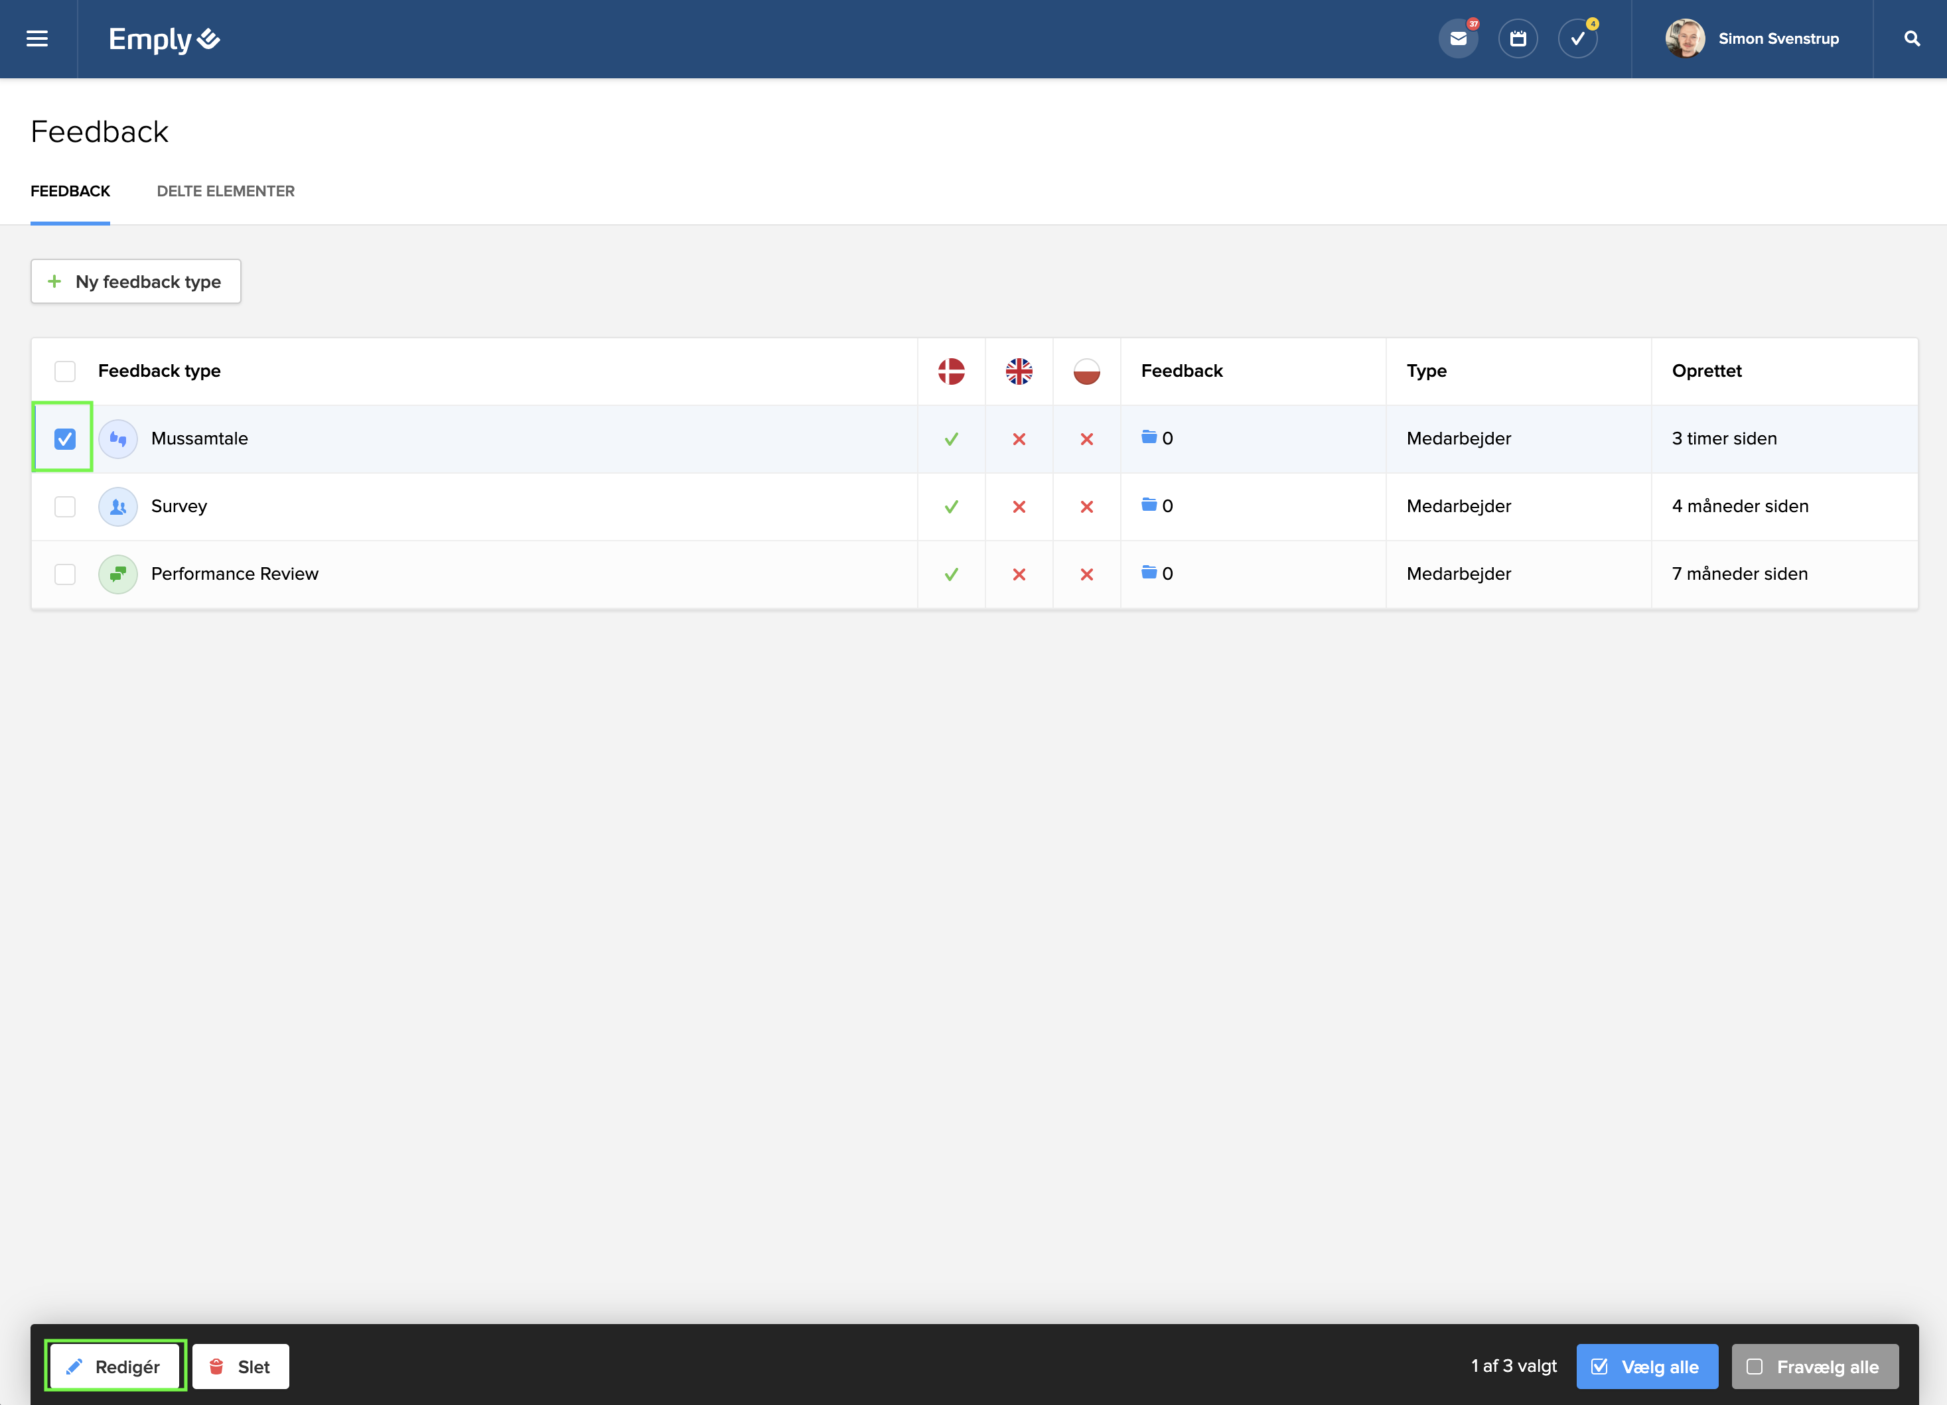Click the Ny feedback type button
Screen dimensions: 1947x1405
pos(135,281)
